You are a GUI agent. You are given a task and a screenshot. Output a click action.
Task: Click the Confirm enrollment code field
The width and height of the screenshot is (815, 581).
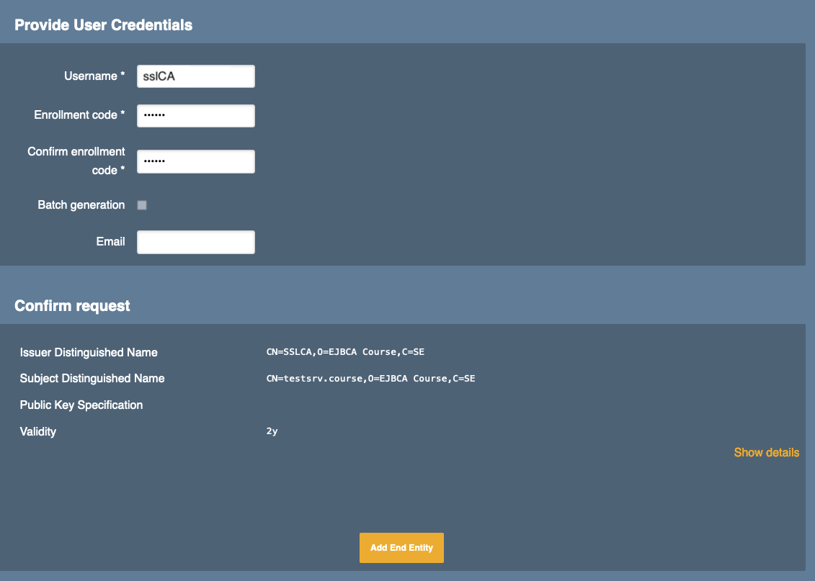click(x=195, y=161)
